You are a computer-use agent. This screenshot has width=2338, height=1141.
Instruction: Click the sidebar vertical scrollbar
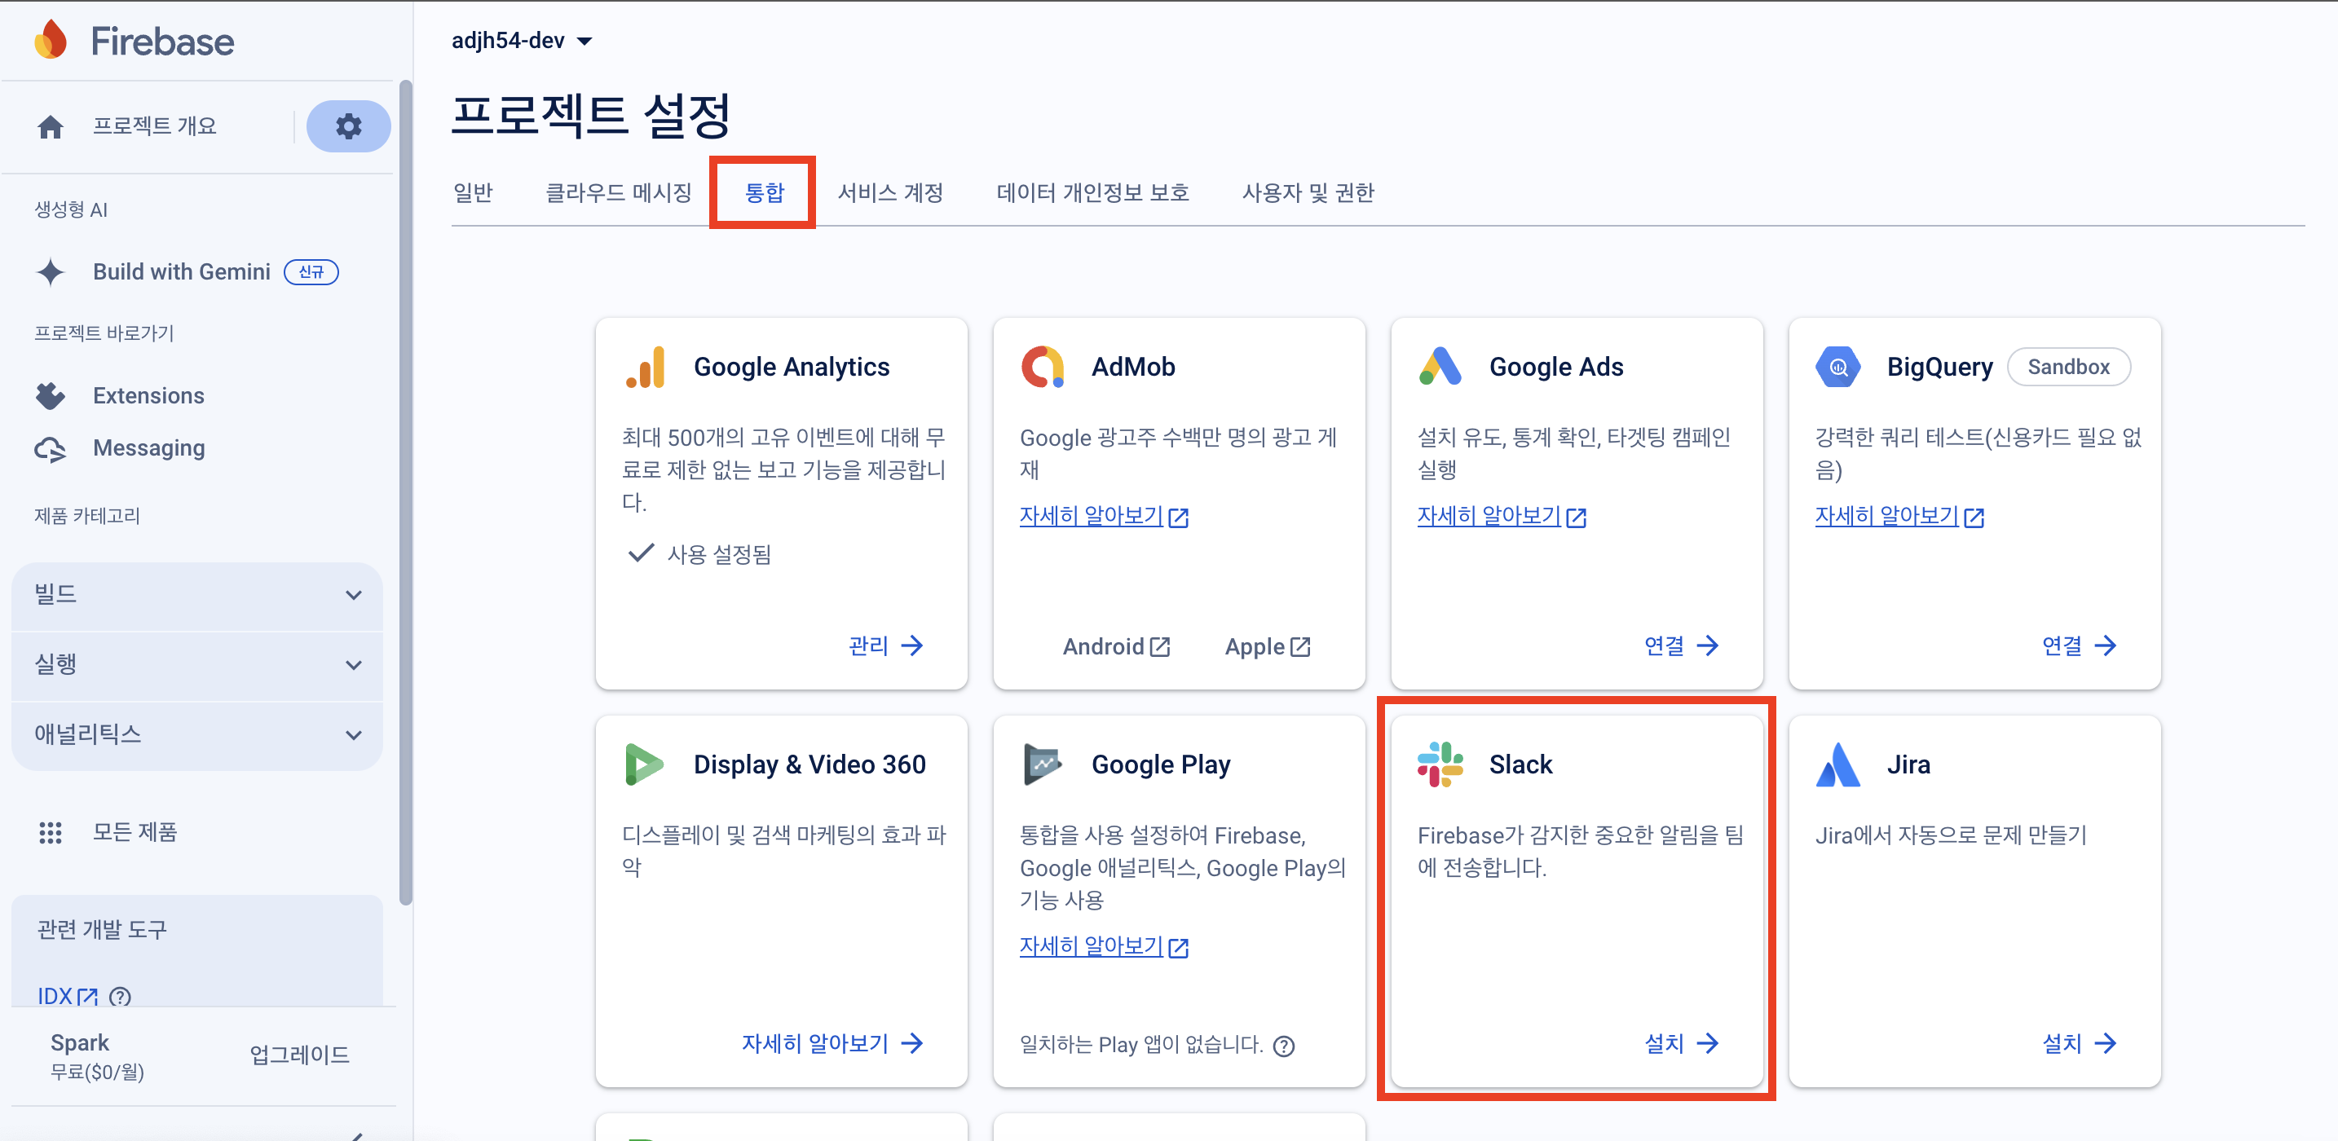coord(406,490)
